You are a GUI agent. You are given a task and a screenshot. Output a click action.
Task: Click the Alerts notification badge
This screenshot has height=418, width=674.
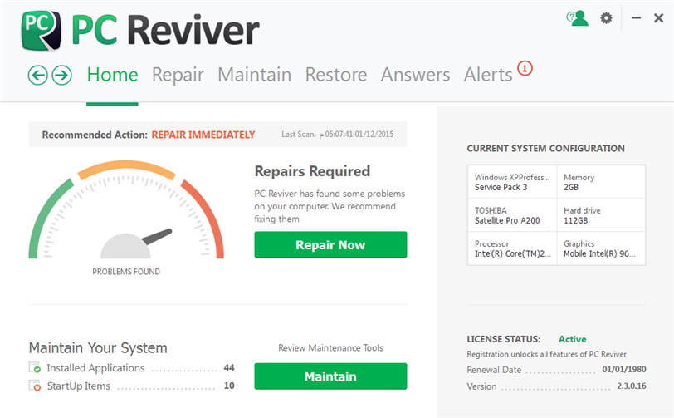click(x=524, y=68)
